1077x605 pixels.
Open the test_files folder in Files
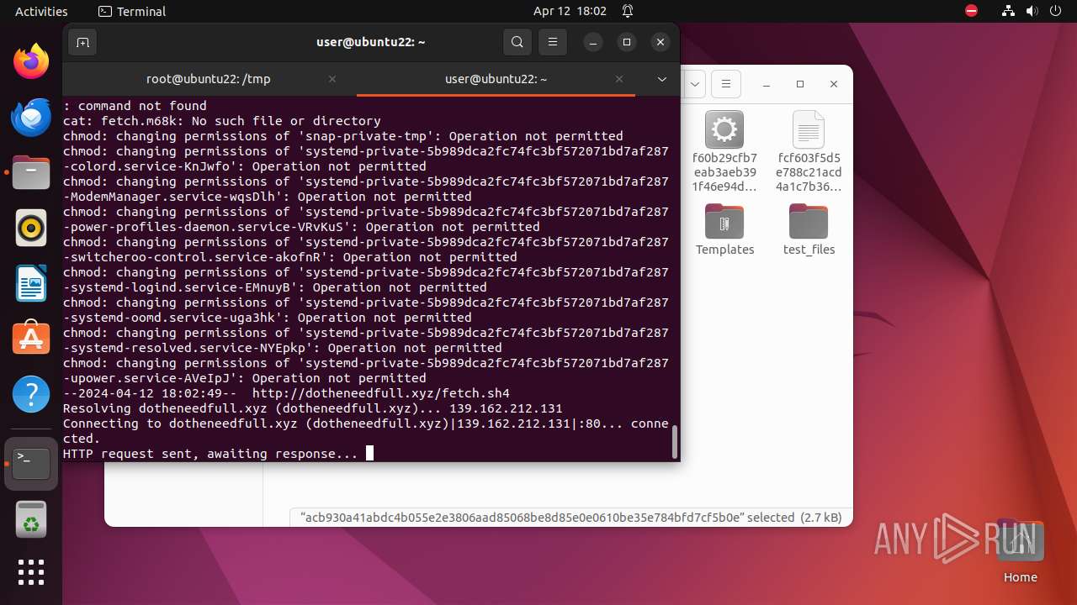click(809, 229)
